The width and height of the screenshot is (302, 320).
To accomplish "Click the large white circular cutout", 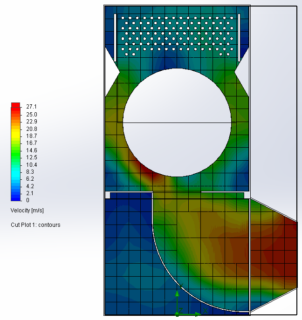I will [x=177, y=123].
